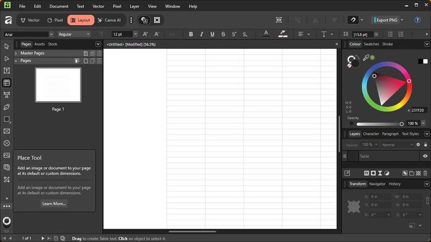Click the numbered list icon
431x242 pixels.
[401, 34]
